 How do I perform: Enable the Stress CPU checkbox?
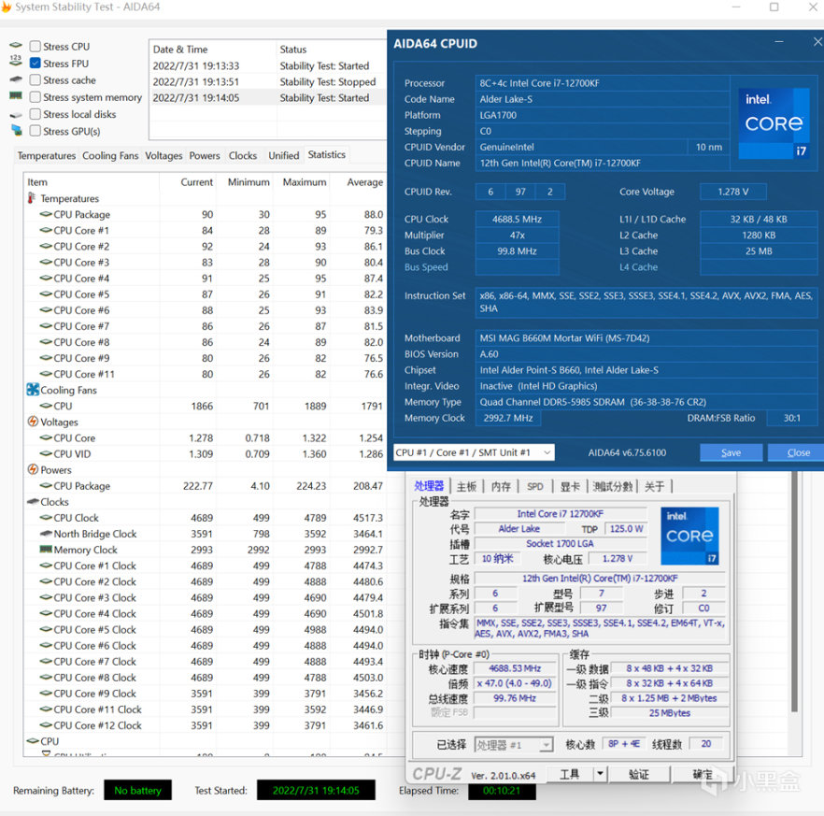36,47
